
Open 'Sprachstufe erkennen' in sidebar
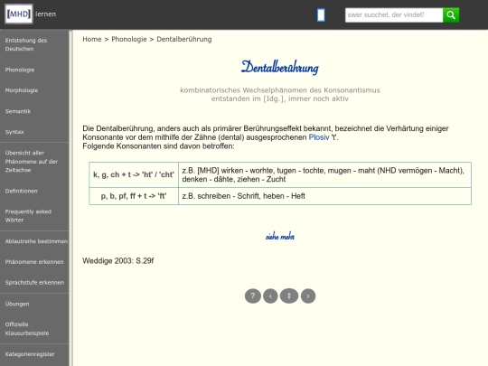pyautogui.click(x=34, y=282)
